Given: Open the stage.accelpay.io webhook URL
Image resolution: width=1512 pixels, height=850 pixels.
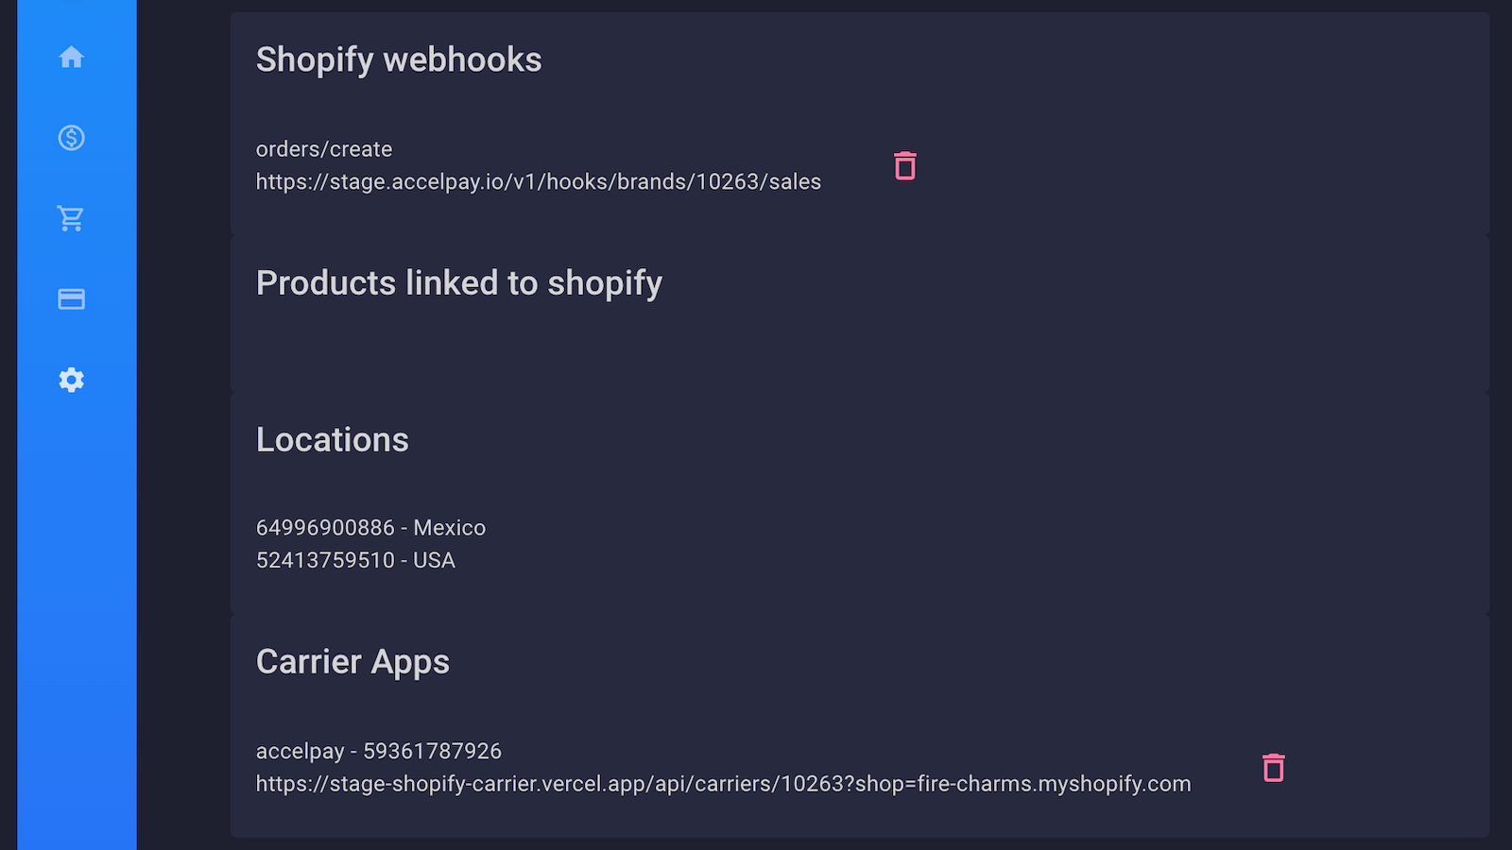Looking at the screenshot, I should [538, 181].
